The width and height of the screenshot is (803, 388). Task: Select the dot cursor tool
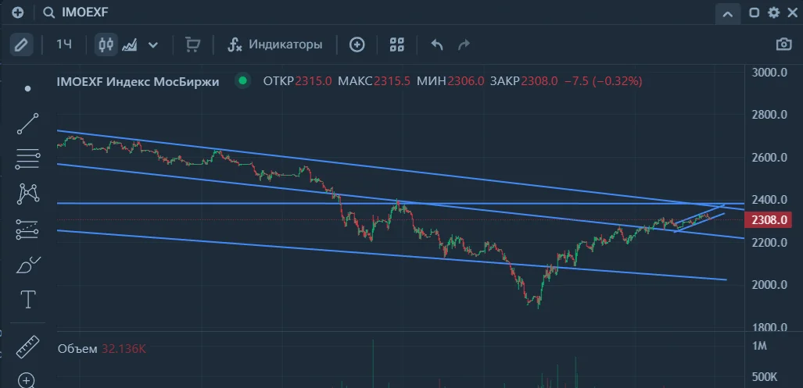[x=27, y=89]
